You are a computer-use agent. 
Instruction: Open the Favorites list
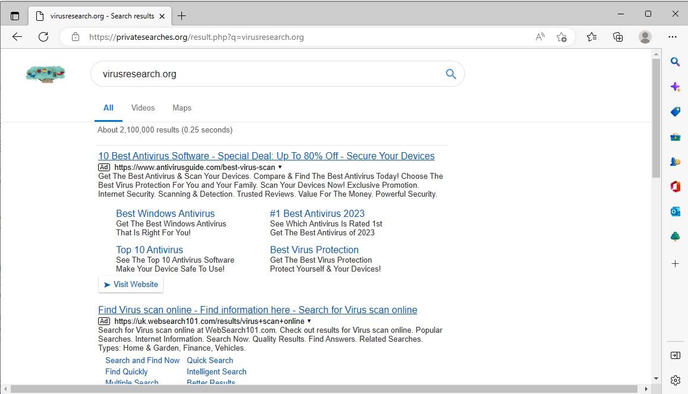(x=592, y=37)
